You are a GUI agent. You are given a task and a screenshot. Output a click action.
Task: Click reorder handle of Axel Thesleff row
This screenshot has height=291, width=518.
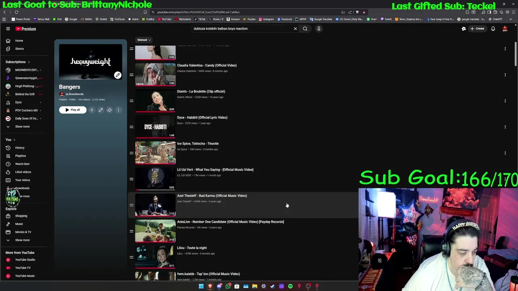pos(131,205)
